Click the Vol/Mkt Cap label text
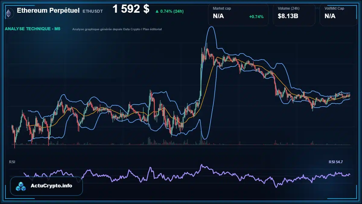The height and width of the screenshot is (204, 362). [x=334, y=8]
